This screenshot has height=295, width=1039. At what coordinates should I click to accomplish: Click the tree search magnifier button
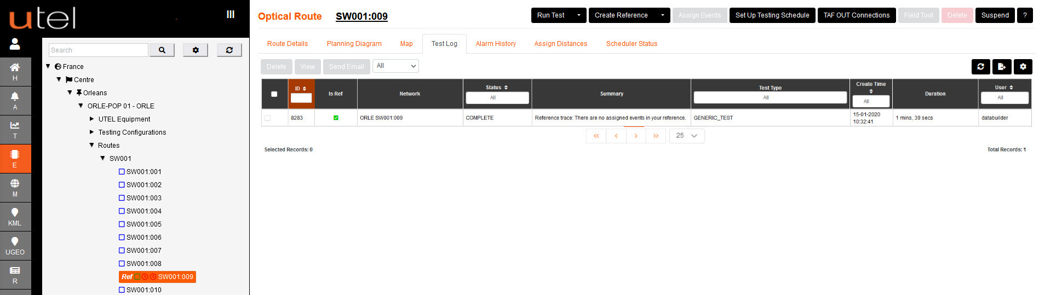pyautogui.click(x=162, y=50)
